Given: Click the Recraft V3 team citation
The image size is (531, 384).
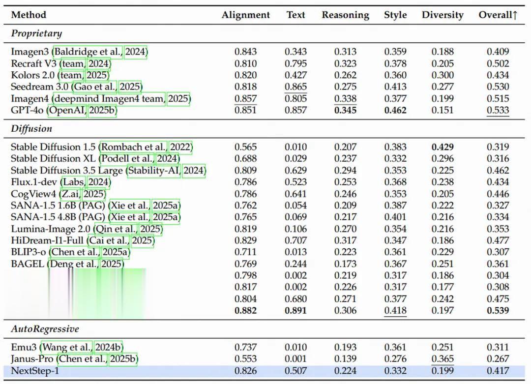Looking at the screenshot, I should [73, 63].
